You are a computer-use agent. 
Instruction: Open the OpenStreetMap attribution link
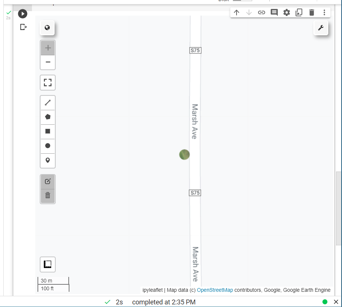pos(215,290)
